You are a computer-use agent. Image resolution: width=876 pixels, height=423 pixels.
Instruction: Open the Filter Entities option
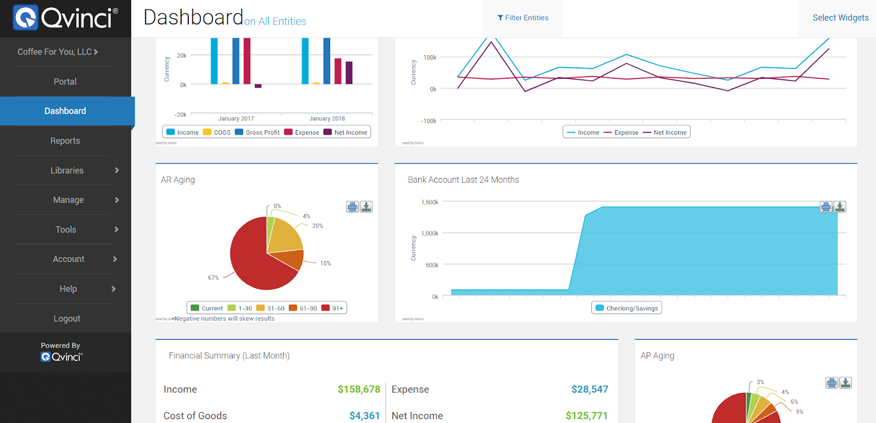click(x=523, y=18)
